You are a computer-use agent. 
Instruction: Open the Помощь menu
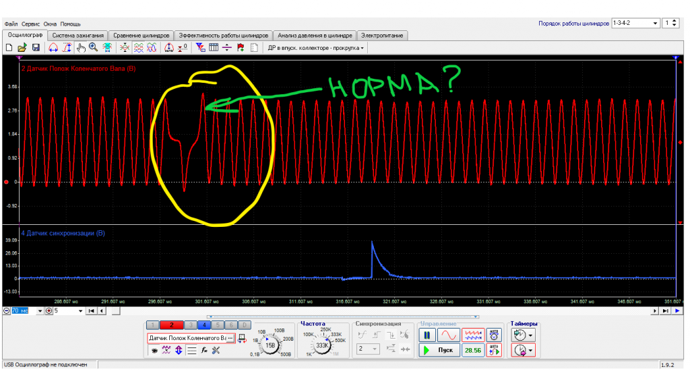coord(70,24)
